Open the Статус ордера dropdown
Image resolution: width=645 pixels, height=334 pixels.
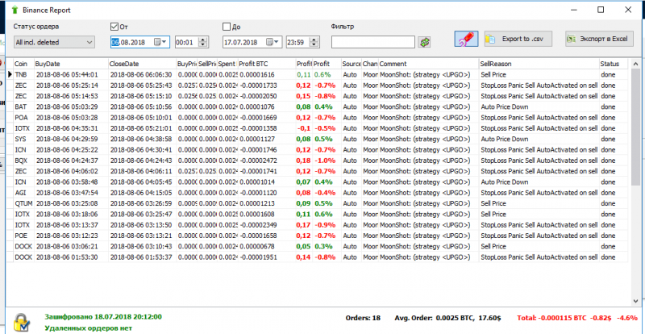click(54, 42)
